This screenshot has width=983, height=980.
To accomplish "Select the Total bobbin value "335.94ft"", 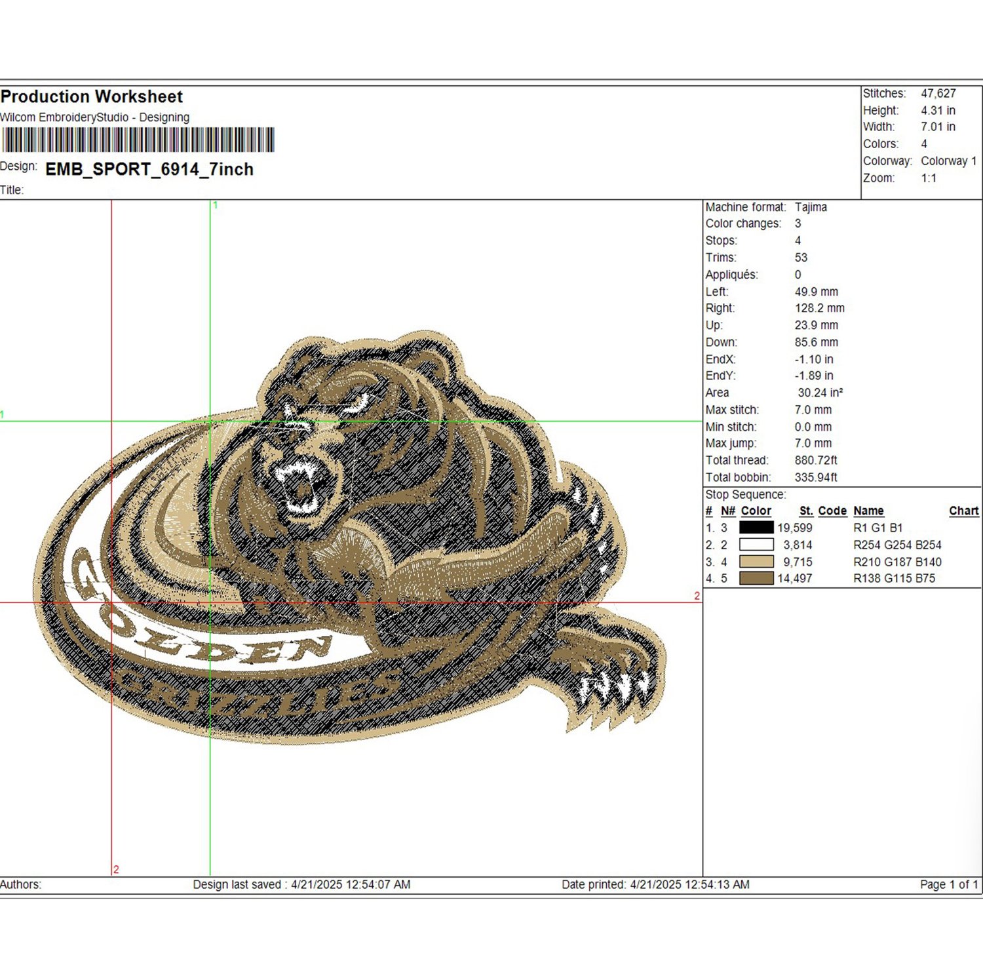I will [x=816, y=477].
